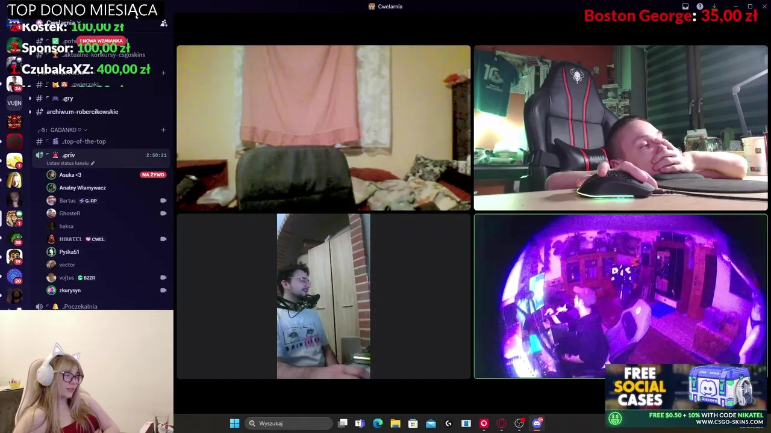Screen dimensions: 771x433
Task: Open Logitech G HUB from the taskbar
Action: (x=448, y=423)
